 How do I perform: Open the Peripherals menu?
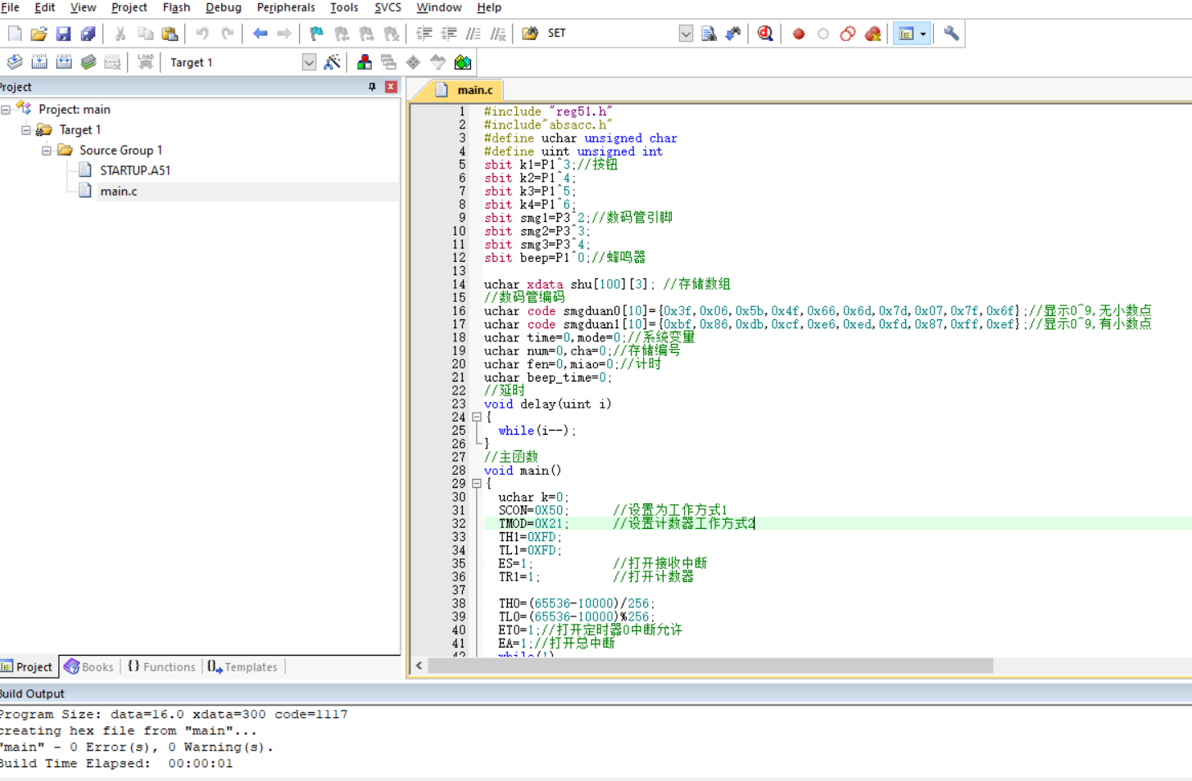(286, 7)
